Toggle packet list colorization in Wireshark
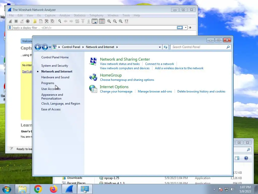Image resolution: width=258 pixels, height=194 pixels. click(x=102, y=21)
